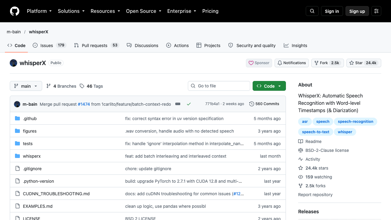
Task: Expand commit message ellipsis button
Action: point(178,104)
